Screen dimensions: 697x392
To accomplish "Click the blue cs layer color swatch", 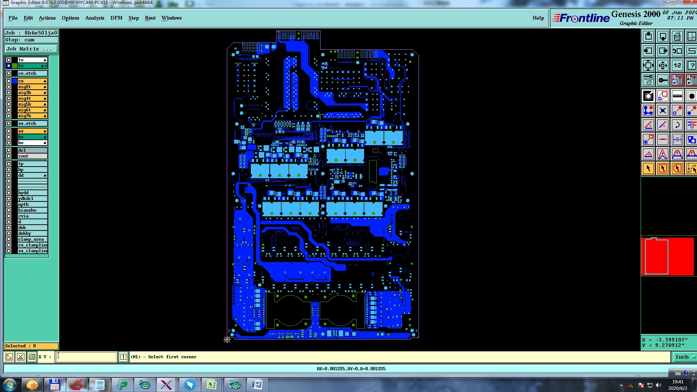I will tap(15, 81).
